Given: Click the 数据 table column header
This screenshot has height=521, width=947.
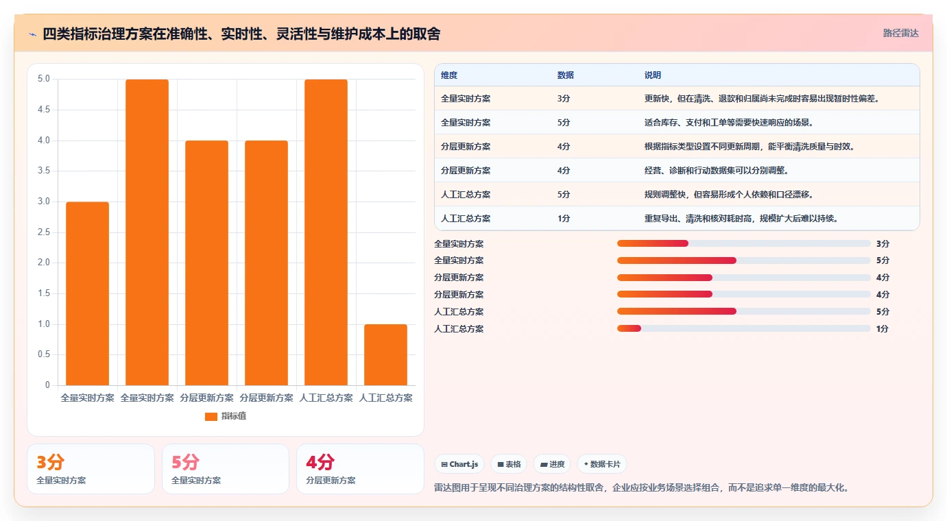Looking at the screenshot, I should point(566,75).
